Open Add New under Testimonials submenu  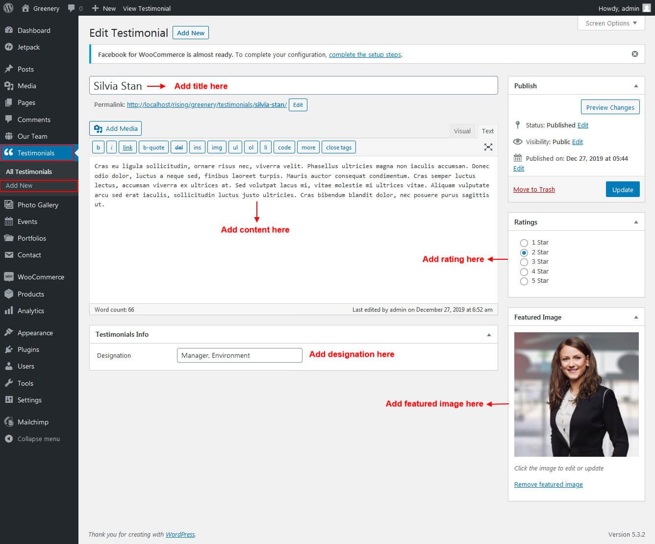click(19, 186)
